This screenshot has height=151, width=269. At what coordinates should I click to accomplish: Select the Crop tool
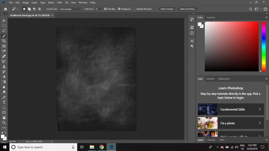(4, 41)
